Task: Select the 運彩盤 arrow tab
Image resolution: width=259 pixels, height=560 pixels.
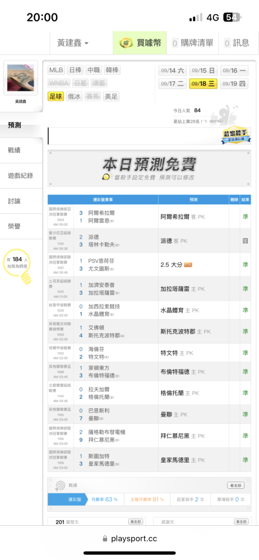Action: pos(68,500)
